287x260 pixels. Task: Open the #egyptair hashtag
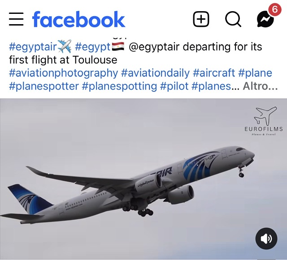[x=33, y=47]
